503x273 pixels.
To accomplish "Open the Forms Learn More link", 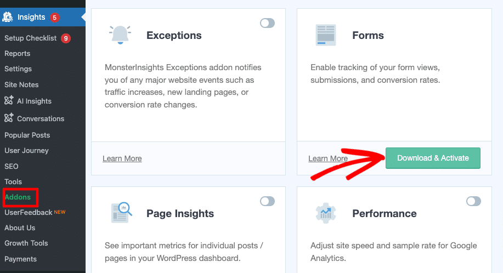I will point(327,158).
